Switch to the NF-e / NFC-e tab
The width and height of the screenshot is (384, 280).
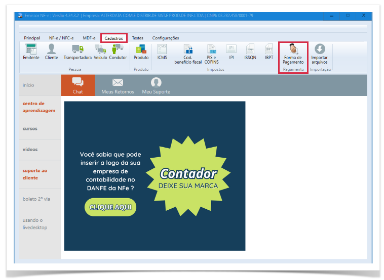pyautogui.click(x=61, y=38)
